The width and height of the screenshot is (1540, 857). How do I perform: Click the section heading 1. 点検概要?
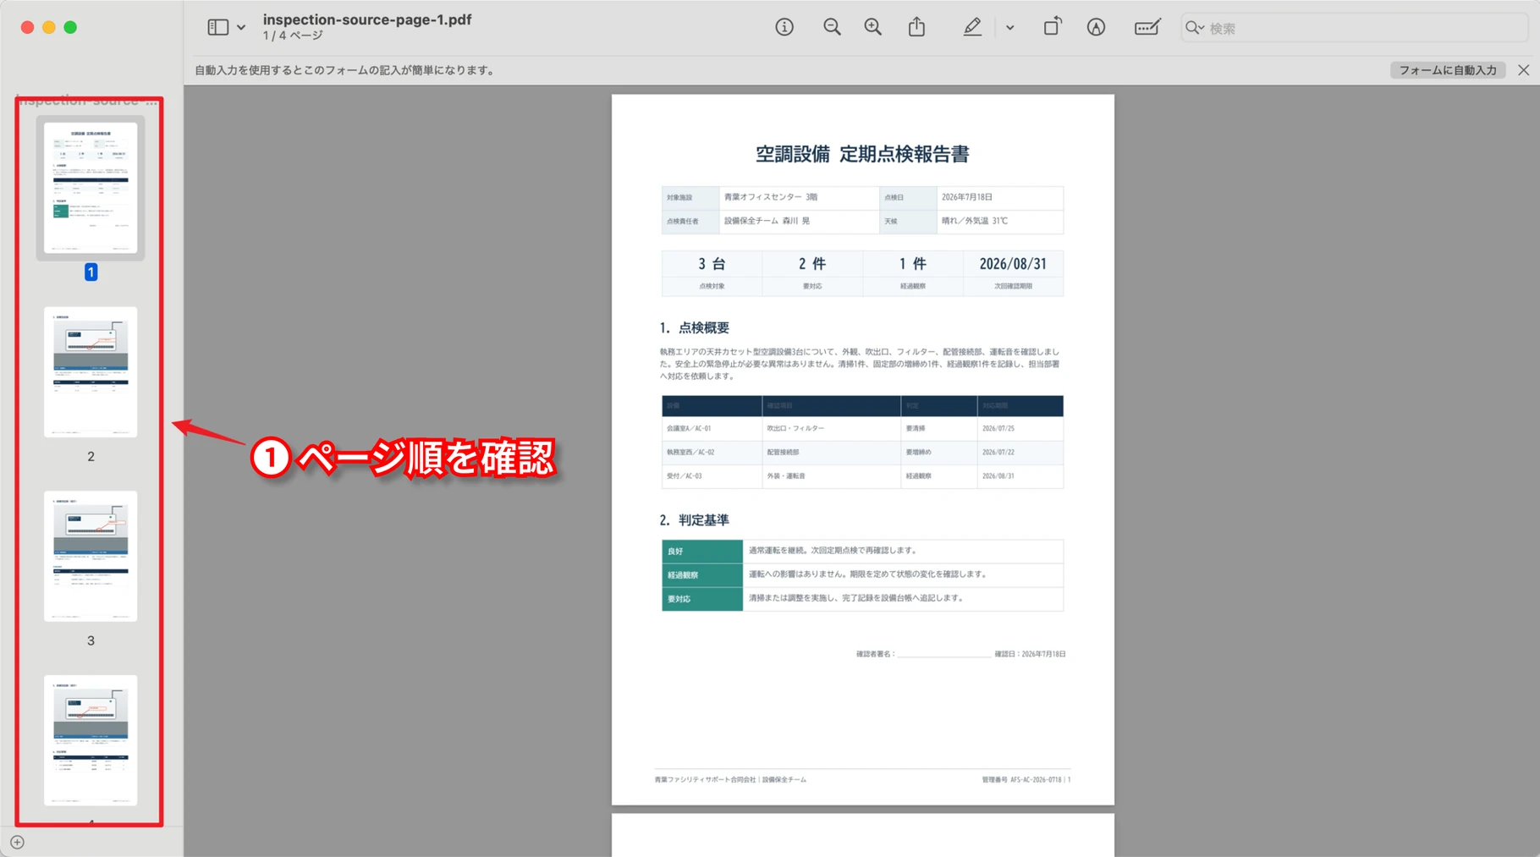click(695, 328)
